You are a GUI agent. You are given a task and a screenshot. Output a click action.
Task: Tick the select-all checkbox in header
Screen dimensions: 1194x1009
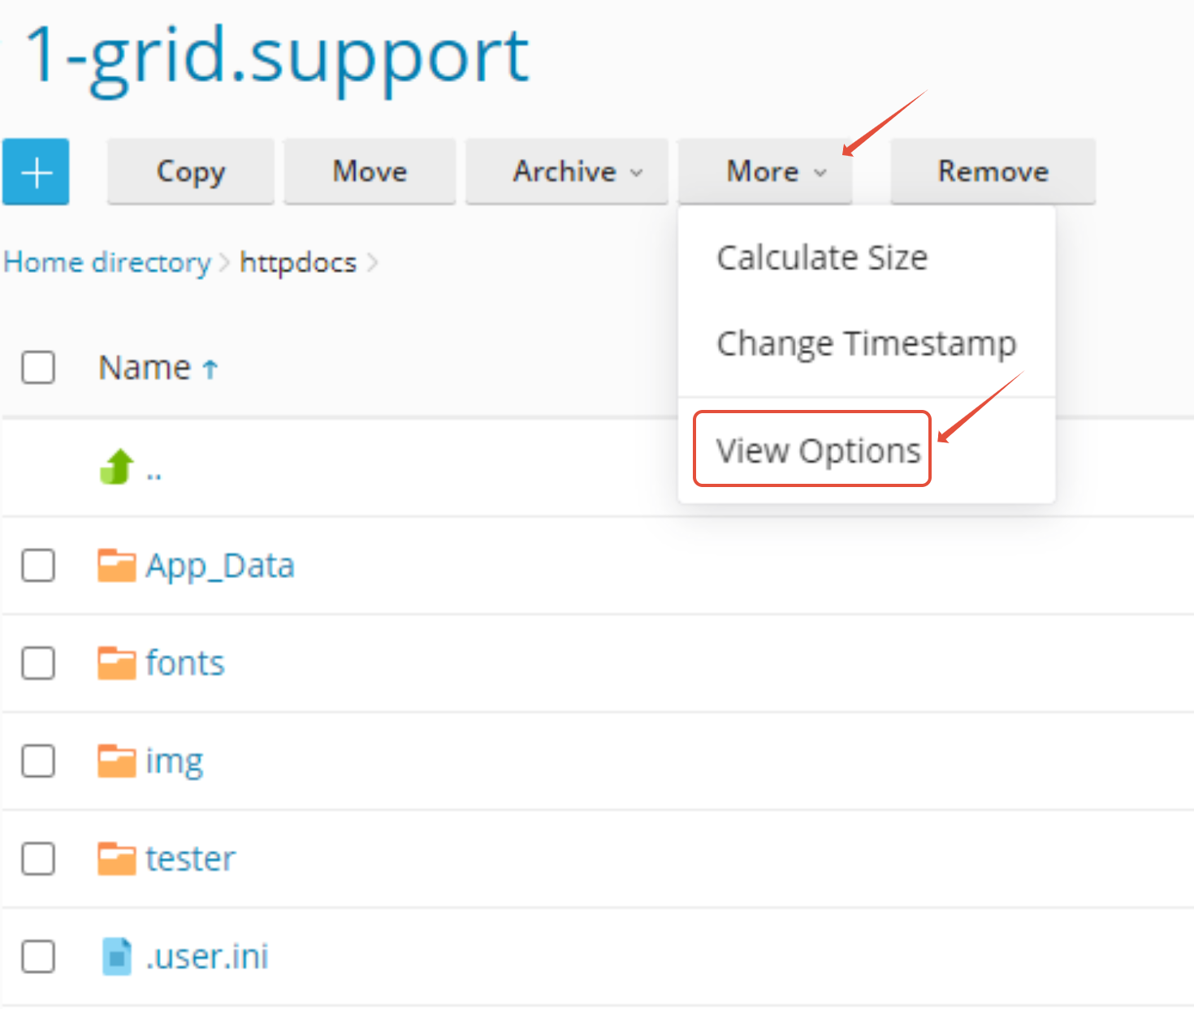coord(38,367)
